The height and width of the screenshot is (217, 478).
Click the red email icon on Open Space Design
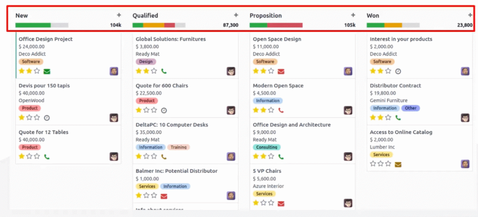click(x=281, y=71)
